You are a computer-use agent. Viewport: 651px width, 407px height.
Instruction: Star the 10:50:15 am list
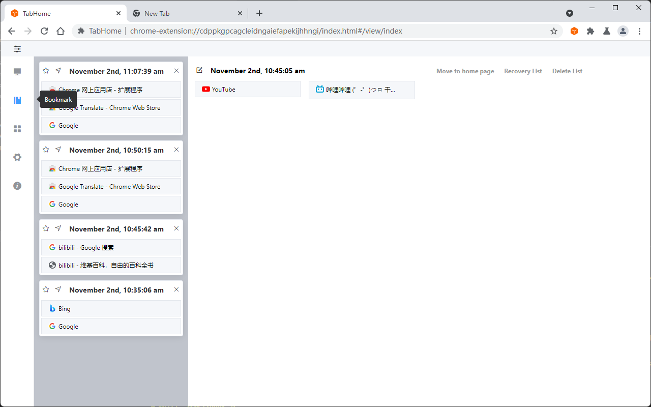(46, 150)
